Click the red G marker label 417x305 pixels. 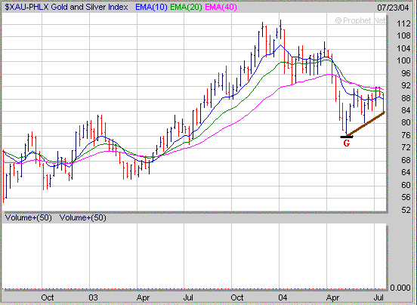tap(346, 143)
